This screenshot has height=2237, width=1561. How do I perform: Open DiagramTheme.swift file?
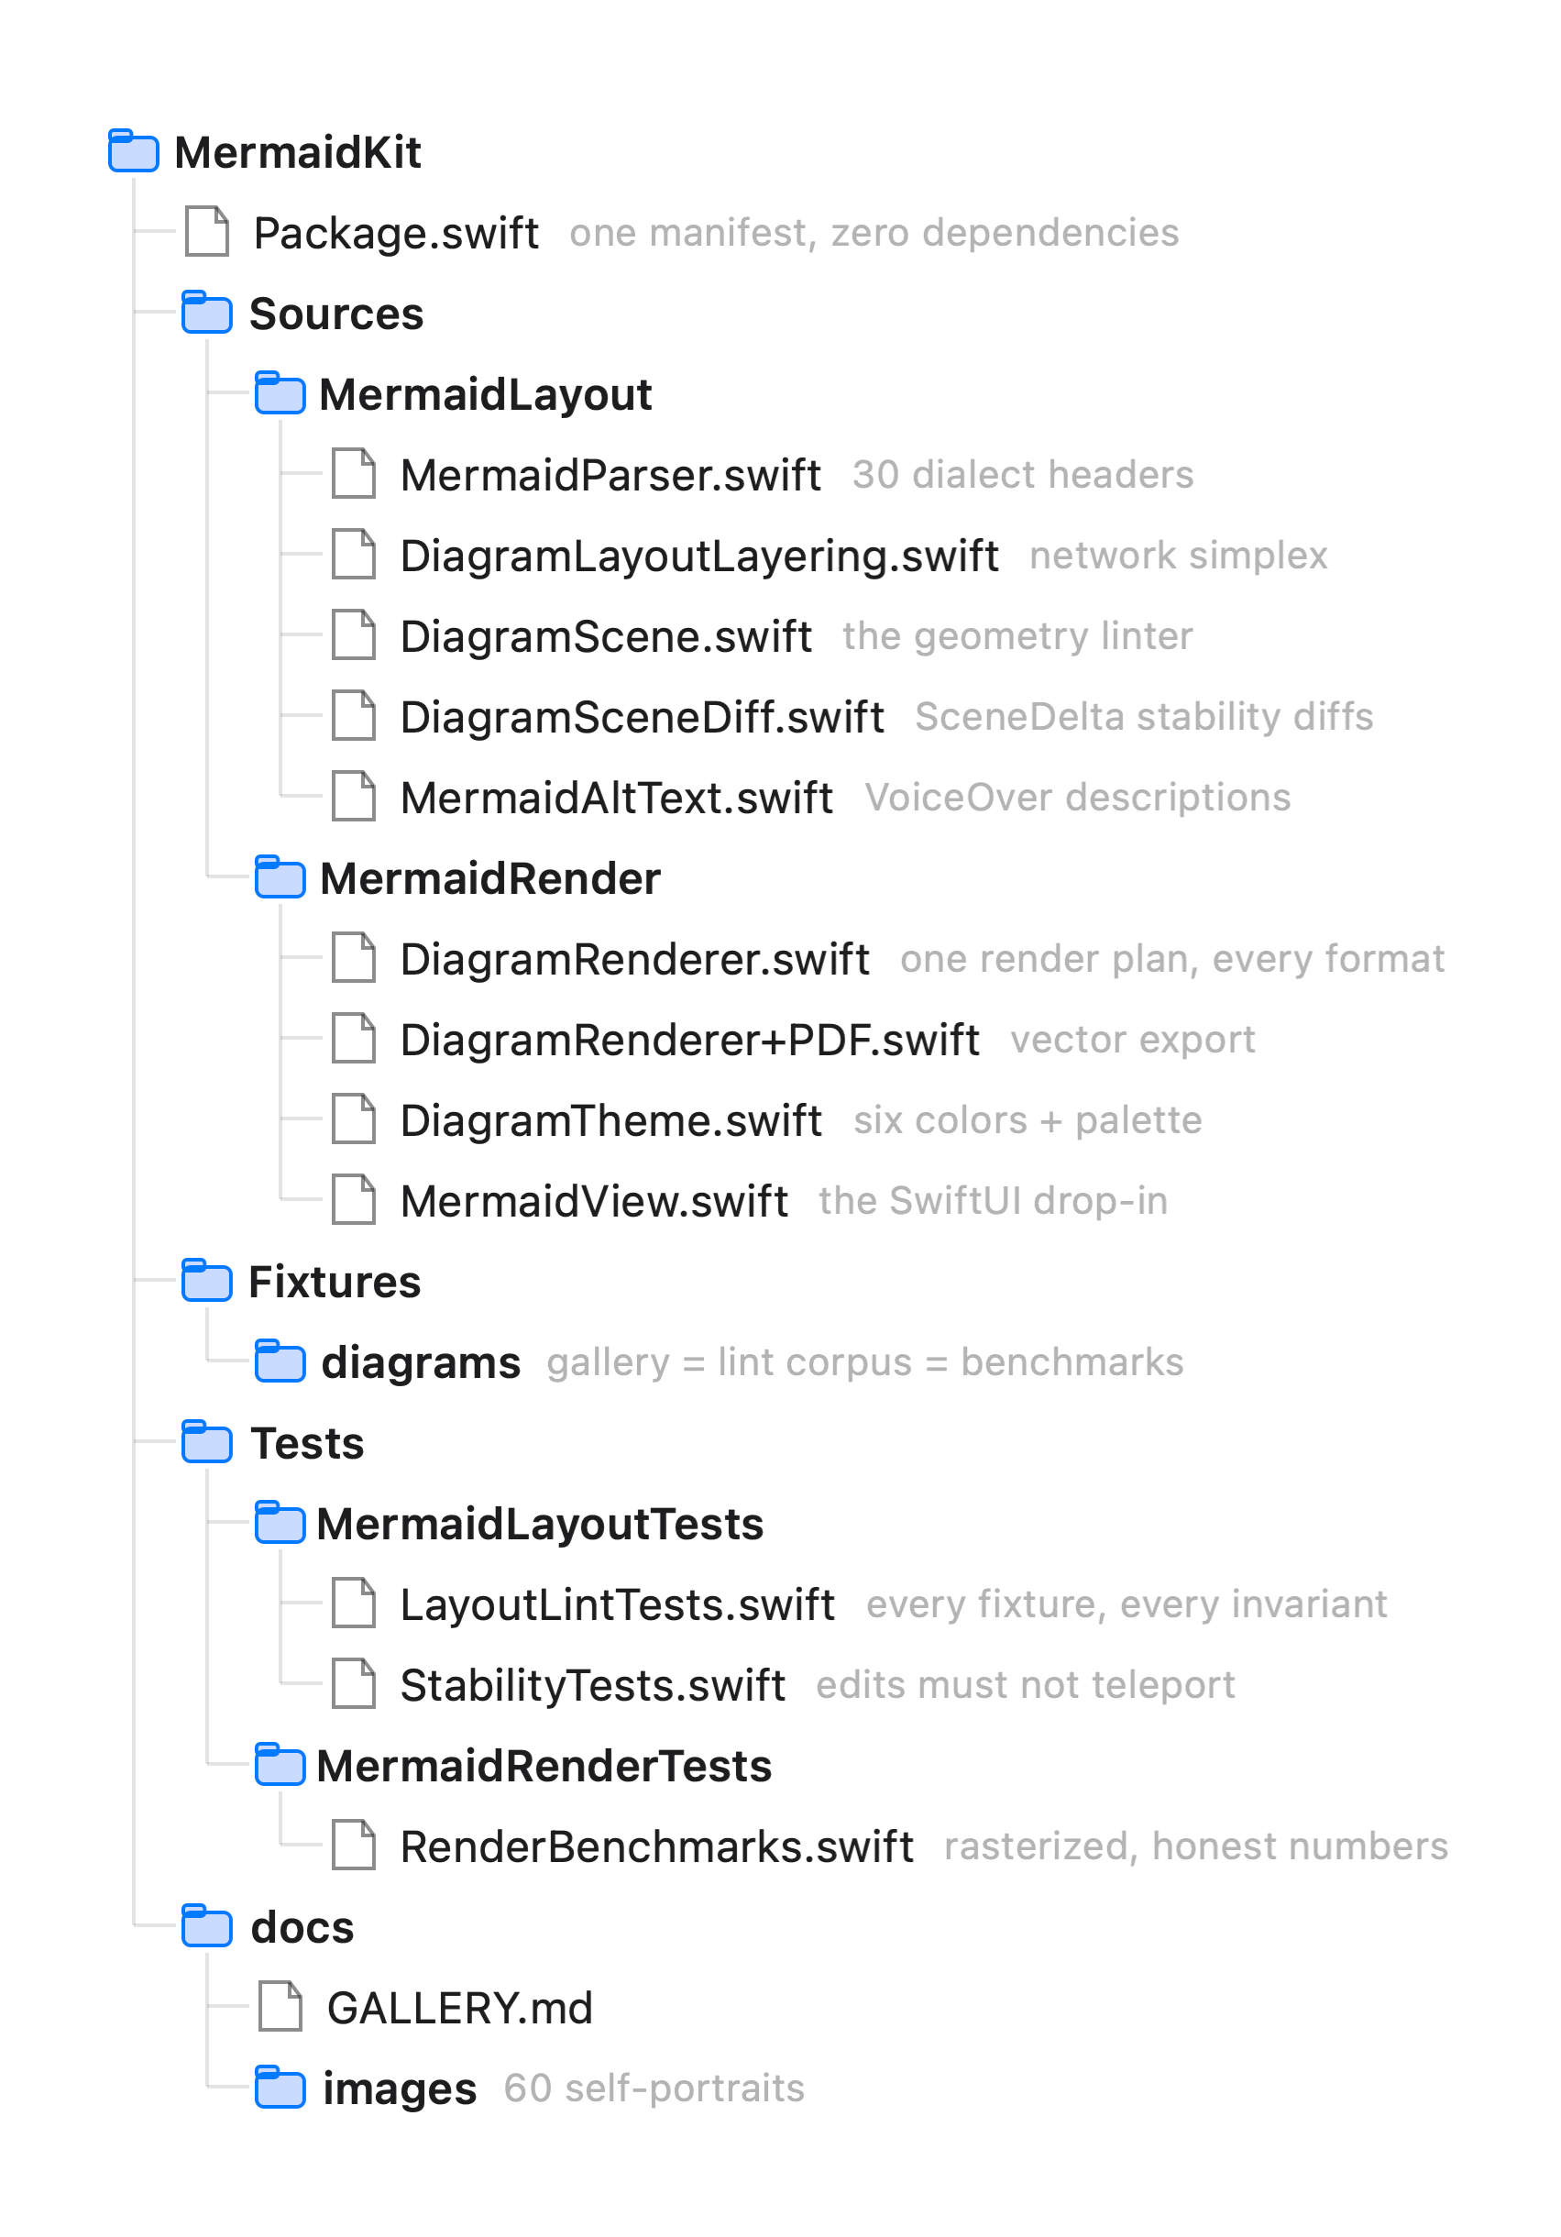611,1120
